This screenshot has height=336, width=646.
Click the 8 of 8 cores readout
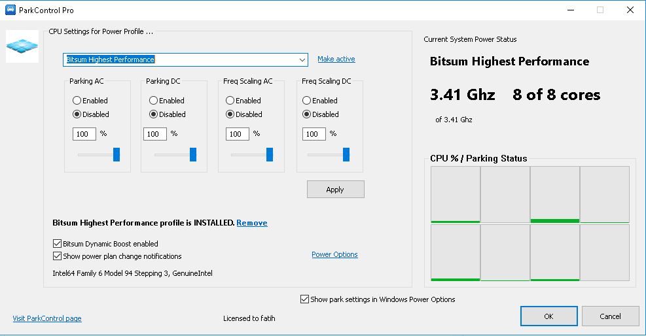[556, 95]
